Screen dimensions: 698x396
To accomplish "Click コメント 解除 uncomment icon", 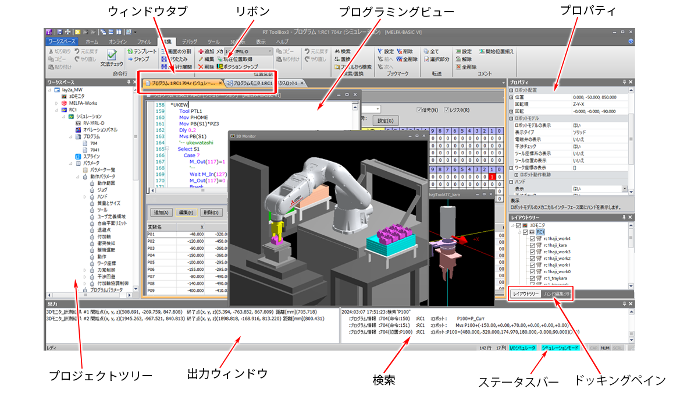I will [x=458, y=59].
